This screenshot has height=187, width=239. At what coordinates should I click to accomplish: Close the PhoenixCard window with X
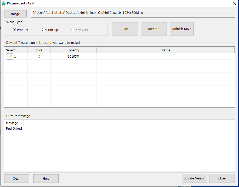(234, 3)
